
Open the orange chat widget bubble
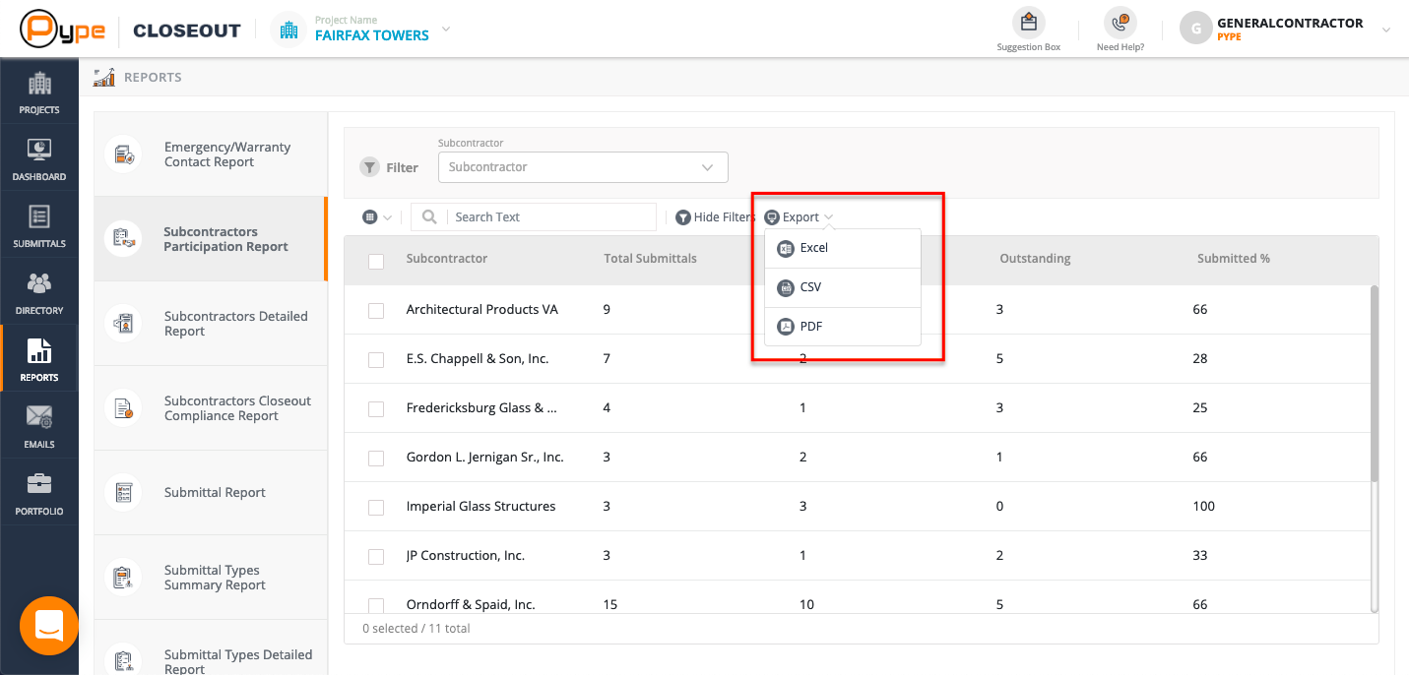pyautogui.click(x=49, y=626)
